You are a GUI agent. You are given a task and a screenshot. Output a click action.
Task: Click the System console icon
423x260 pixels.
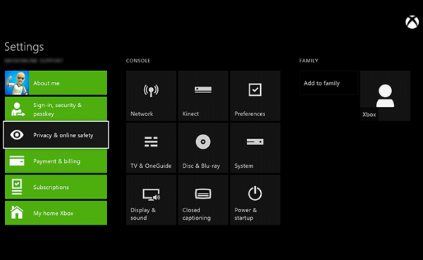[x=255, y=142]
